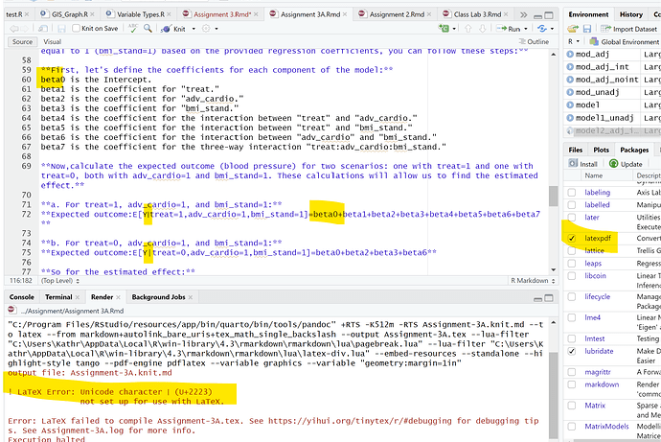Open the lme4 package link
This screenshot has width=661, height=442.
point(592,317)
